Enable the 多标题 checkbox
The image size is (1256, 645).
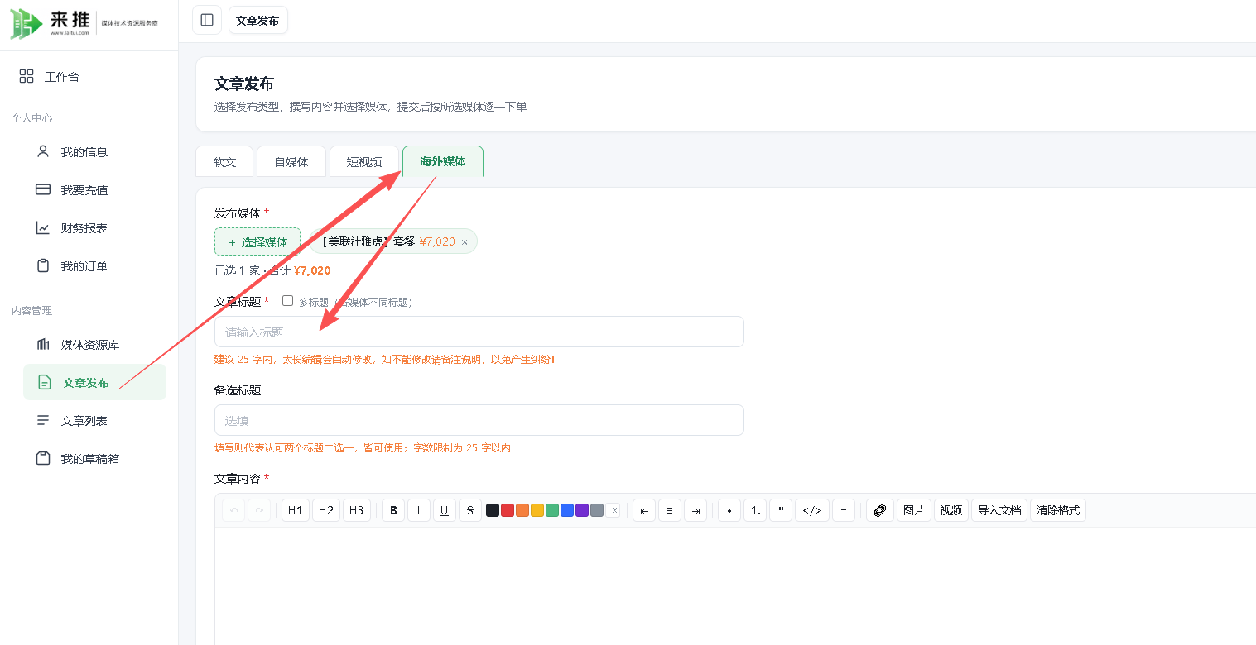[288, 301]
